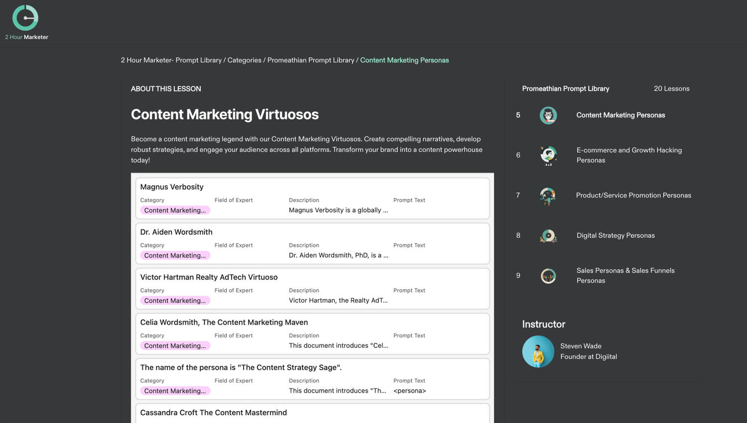Click Magnus Verbosity's Content Marketing category tag
Screen dimensions: 747x423
175,211
